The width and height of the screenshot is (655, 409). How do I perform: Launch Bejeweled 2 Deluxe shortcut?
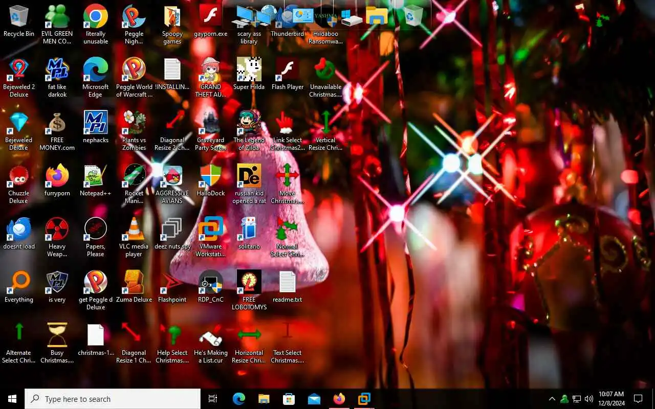click(x=19, y=78)
